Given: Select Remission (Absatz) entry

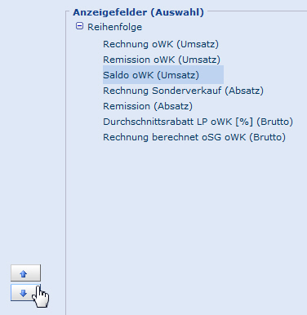Looking at the screenshot, I should 148,106.
